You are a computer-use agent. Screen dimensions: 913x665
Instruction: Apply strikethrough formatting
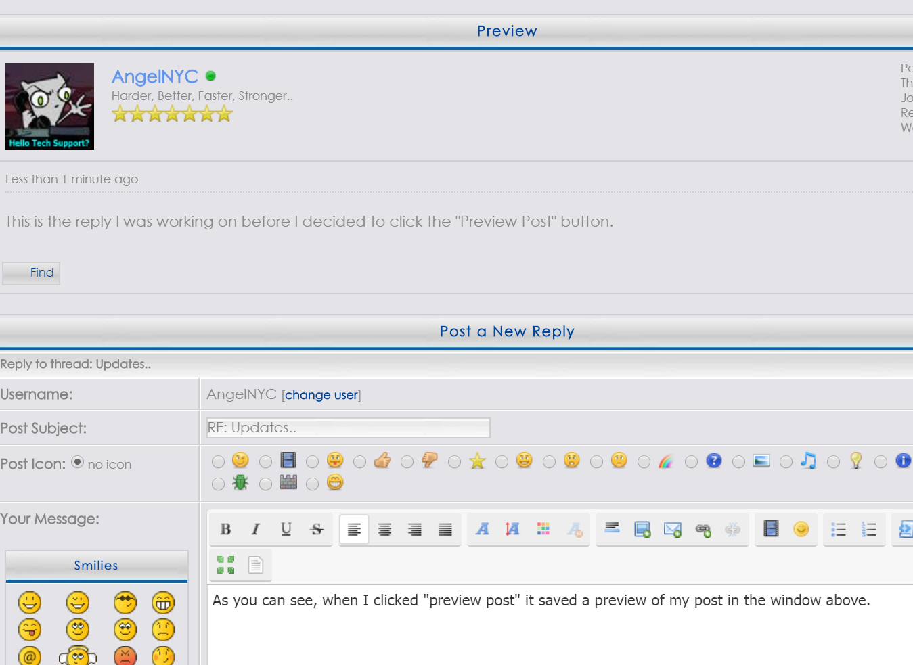click(x=317, y=529)
